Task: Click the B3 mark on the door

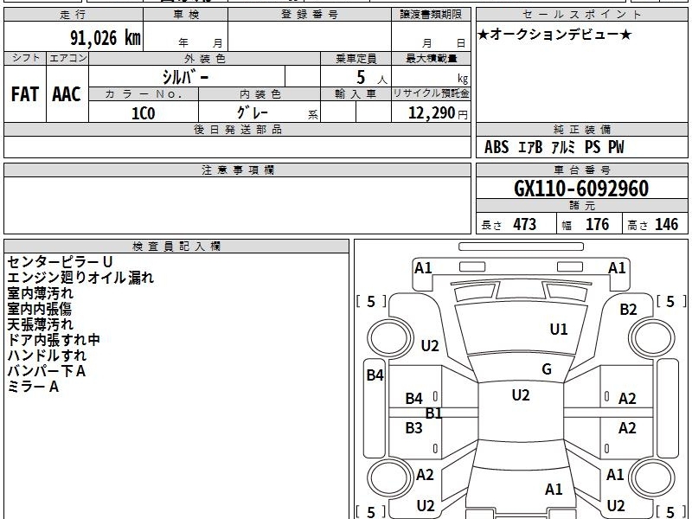Action: coord(414,427)
